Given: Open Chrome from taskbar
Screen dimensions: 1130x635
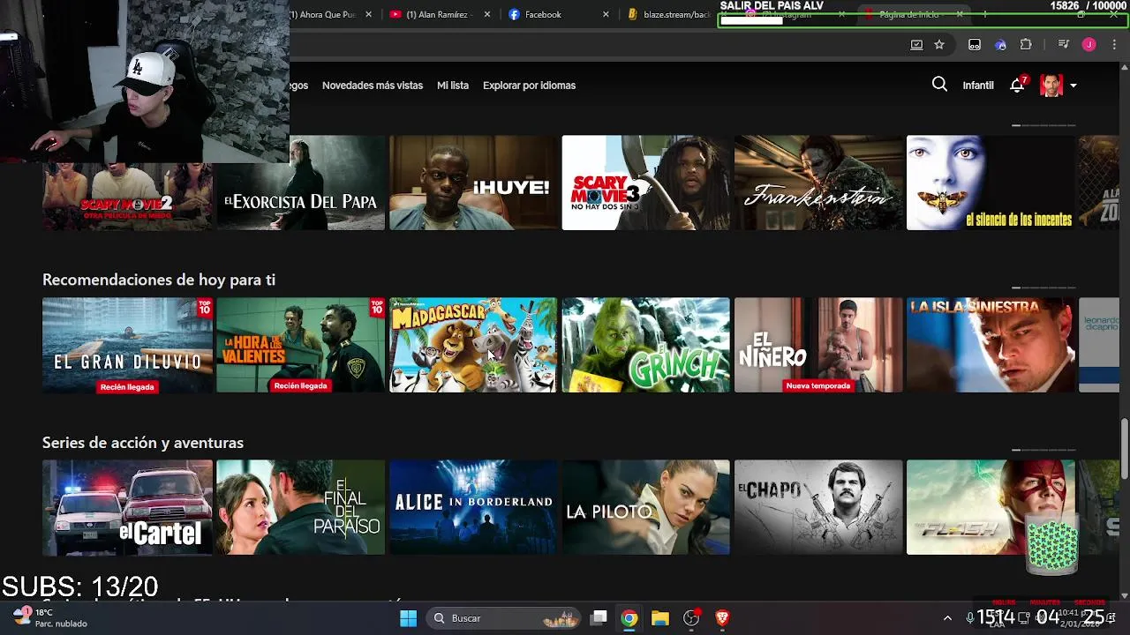Looking at the screenshot, I should (x=629, y=618).
